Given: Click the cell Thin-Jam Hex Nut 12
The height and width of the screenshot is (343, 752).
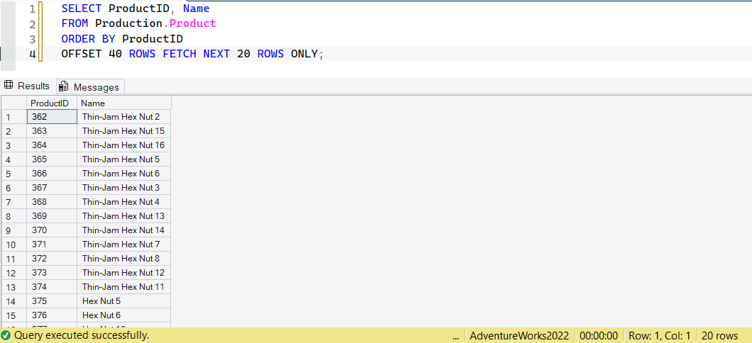Looking at the screenshot, I should pyautogui.click(x=123, y=273).
